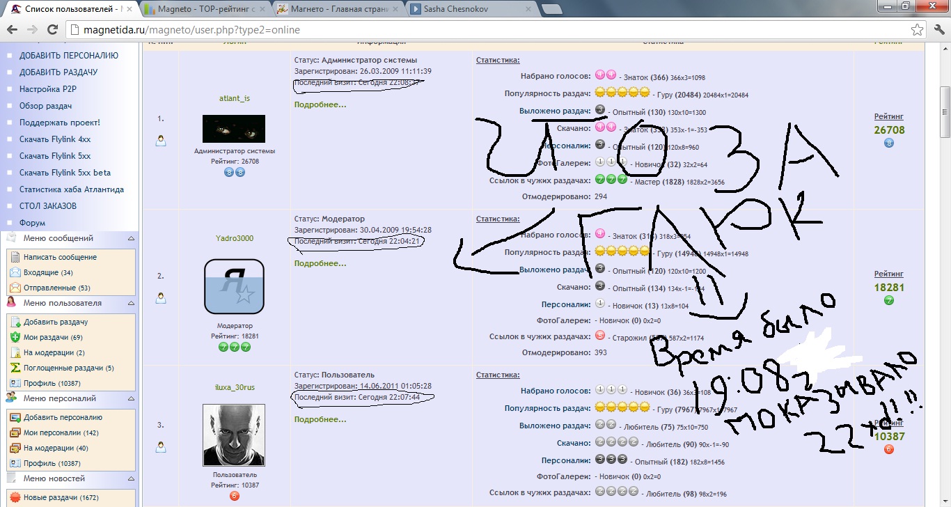Image resolution: width=951 pixels, height=507 pixels.
Task: Switch to 'Магнето - Главная страница' tab
Action: tap(337, 10)
